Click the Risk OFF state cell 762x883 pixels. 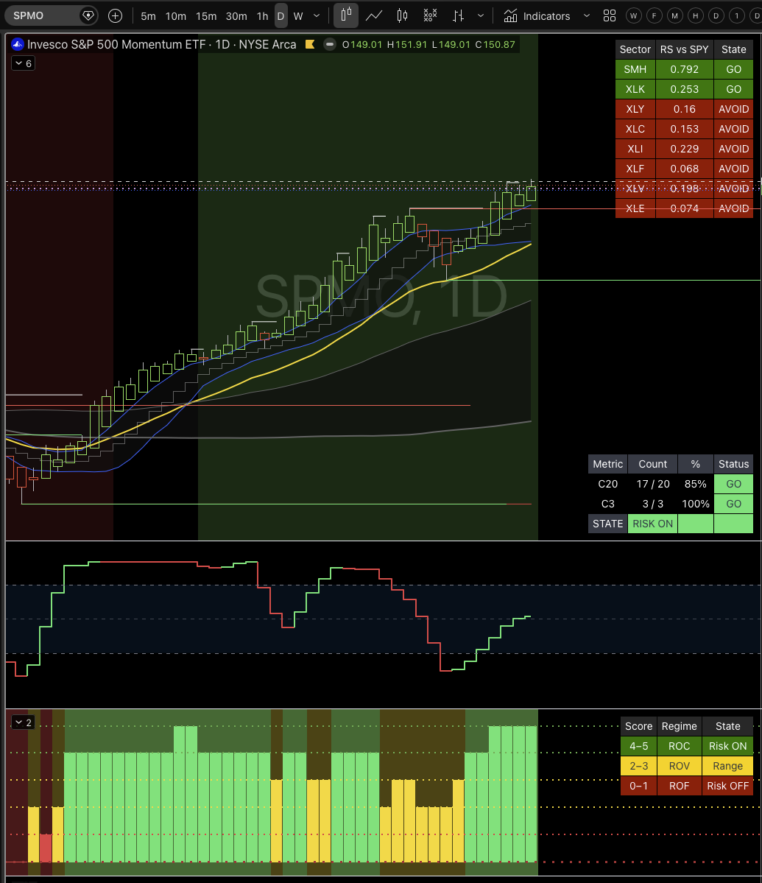727,786
